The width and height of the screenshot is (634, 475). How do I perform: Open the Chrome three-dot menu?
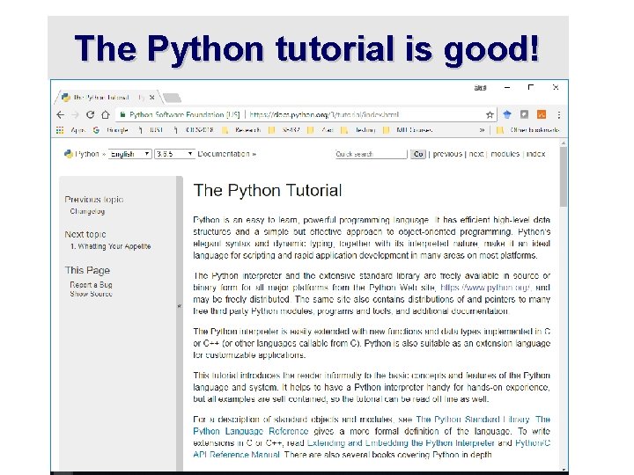(559, 115)
